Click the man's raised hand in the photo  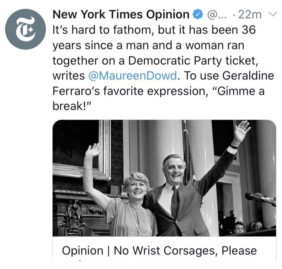[x=241, y=130]
